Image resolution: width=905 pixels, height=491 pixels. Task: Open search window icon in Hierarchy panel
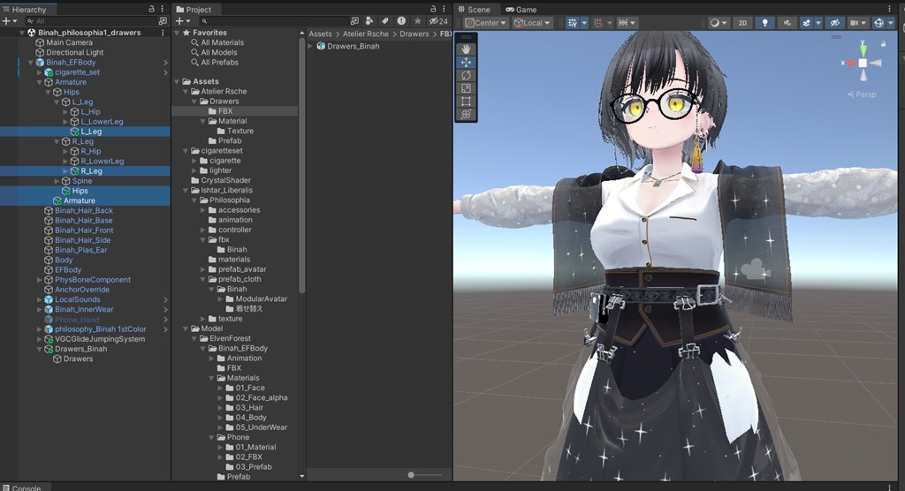pyautogui.click(x=163, y=21)
